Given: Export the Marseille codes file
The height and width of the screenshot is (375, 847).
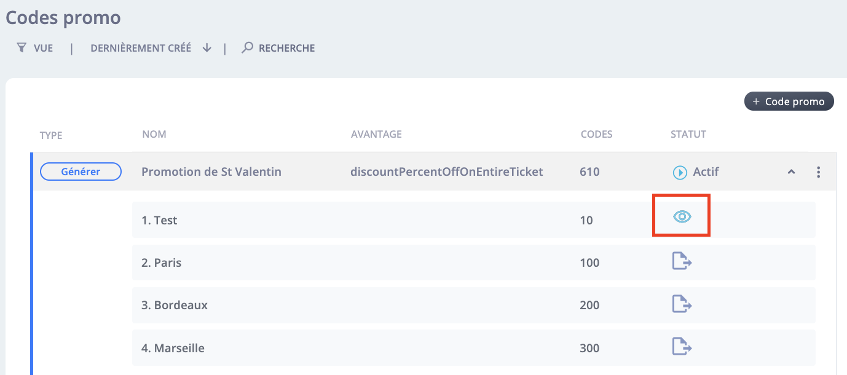Looking at the screenshot, I should [682, 347].
